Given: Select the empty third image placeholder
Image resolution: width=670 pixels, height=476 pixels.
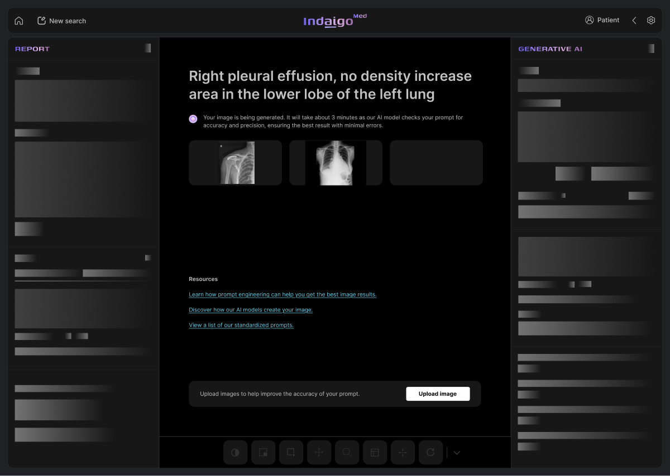Looking at the screenshot, I should click(436, 163).
